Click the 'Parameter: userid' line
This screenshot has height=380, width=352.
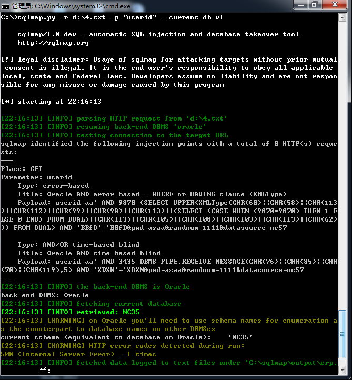pos(37,177)
